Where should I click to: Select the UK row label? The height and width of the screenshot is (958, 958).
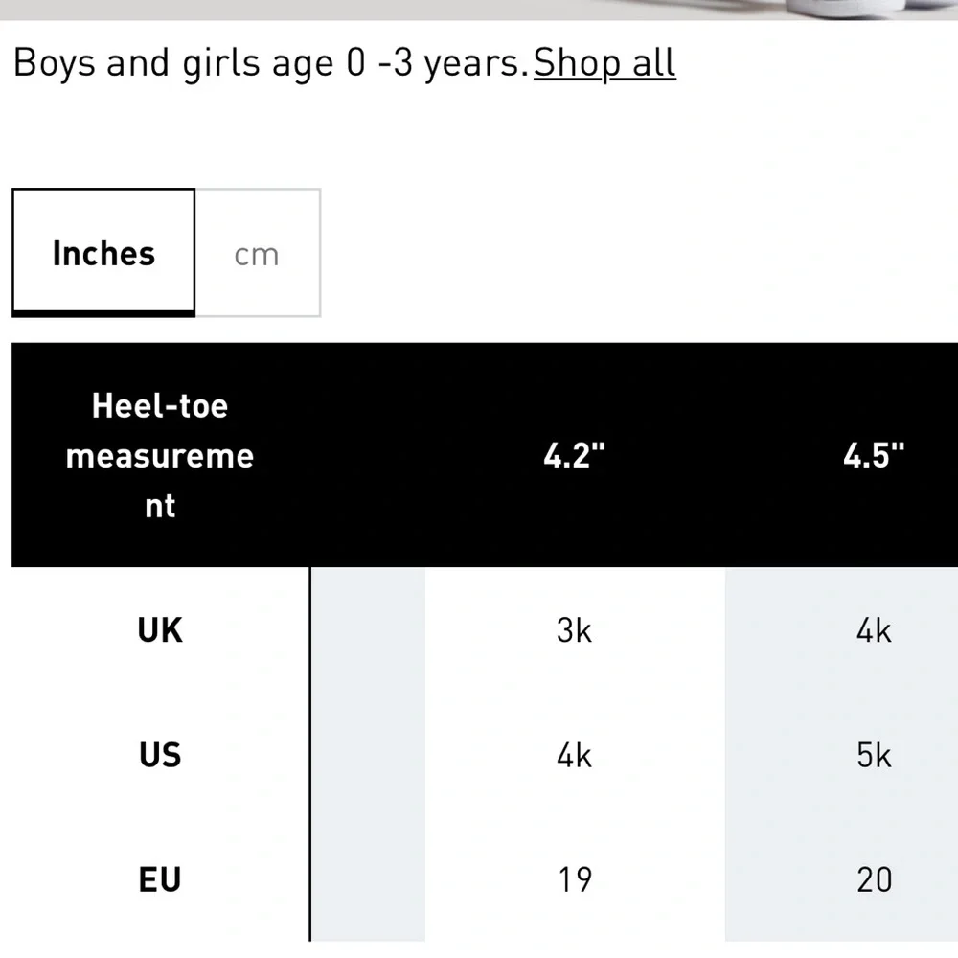click(159, 630)
